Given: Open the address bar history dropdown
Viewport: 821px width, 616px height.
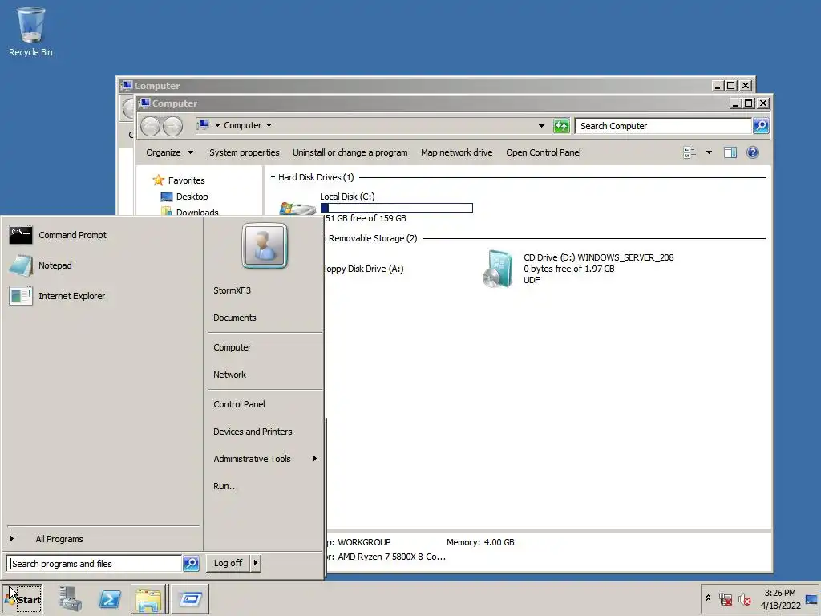Looking at the screenshot, I should pyautogui.click(x=541, y=126).
